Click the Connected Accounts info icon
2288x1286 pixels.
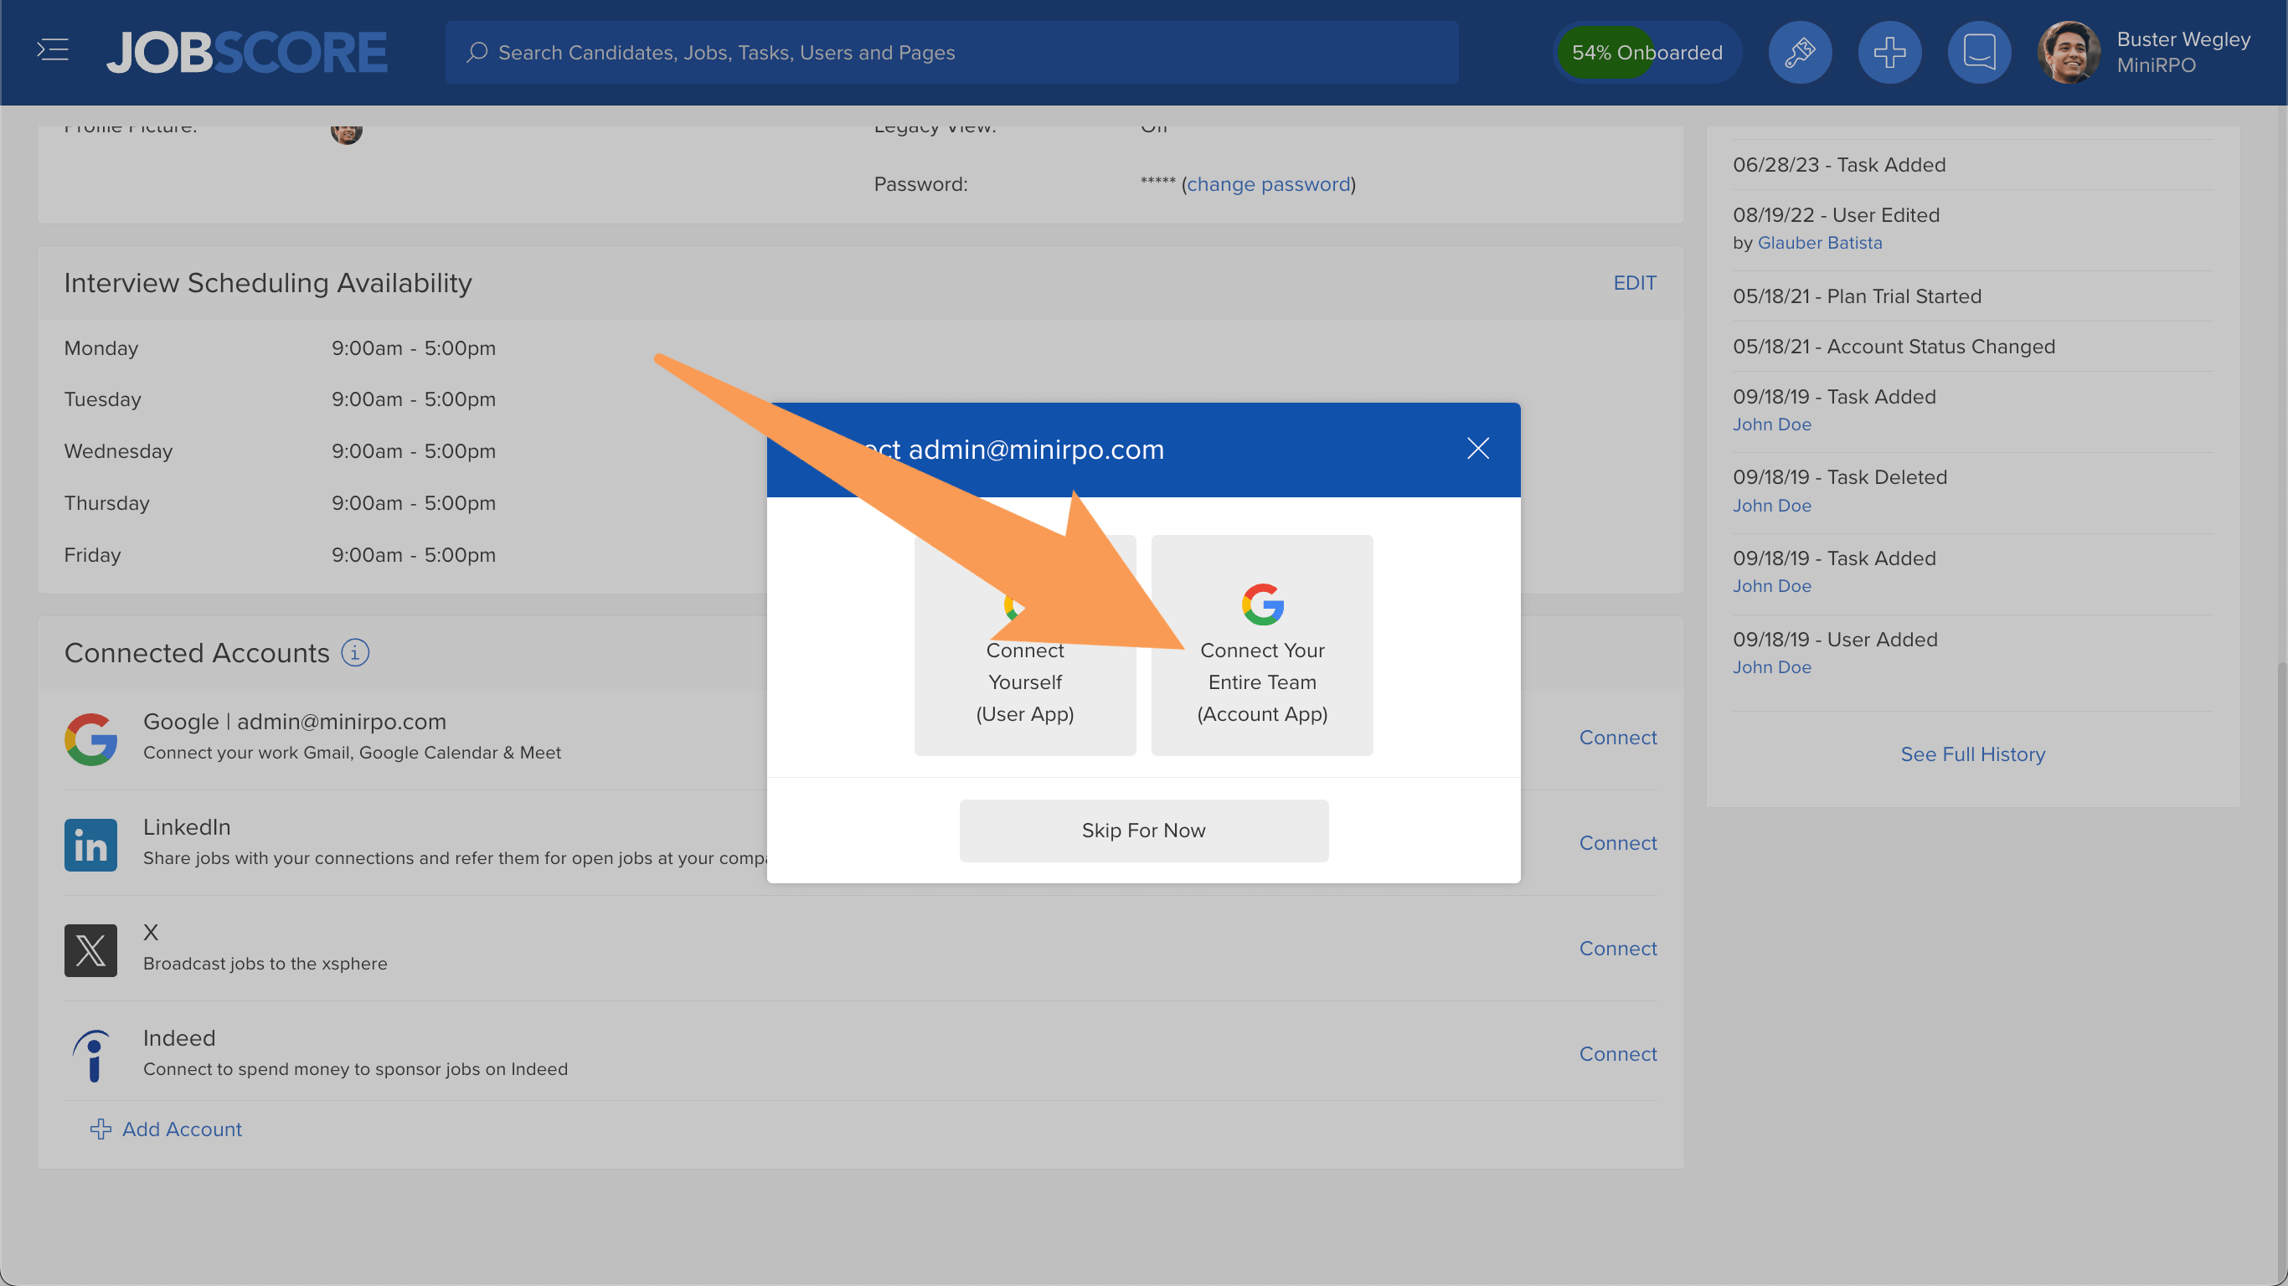[x=355, y=653]
